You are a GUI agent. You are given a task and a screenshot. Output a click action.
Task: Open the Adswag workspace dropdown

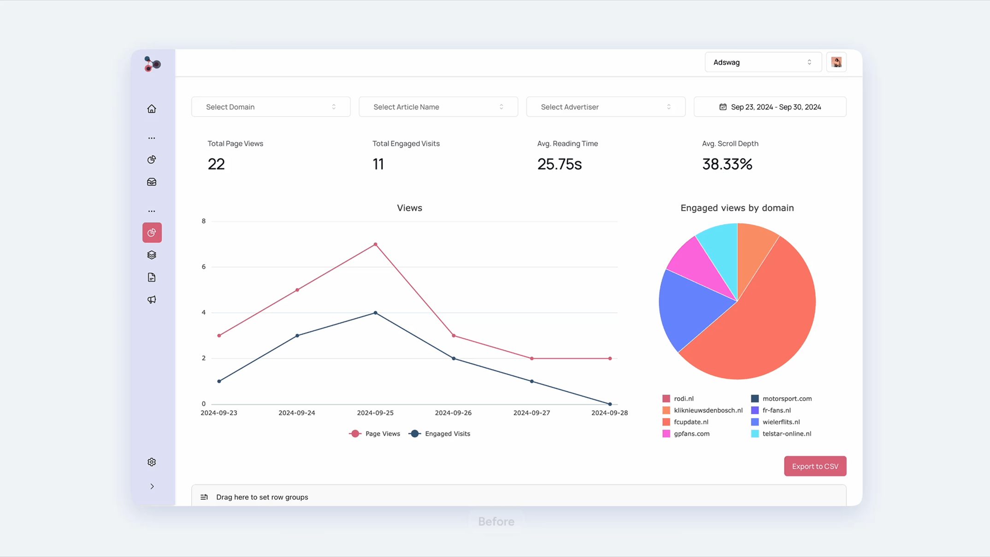coord(763,62)
